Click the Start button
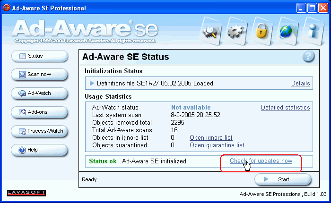This screenshot has height=203, width=331. pos(283,179)
